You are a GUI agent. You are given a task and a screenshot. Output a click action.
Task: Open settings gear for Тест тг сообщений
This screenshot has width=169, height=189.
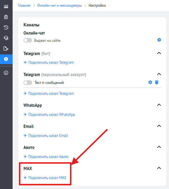coord(150,82)
